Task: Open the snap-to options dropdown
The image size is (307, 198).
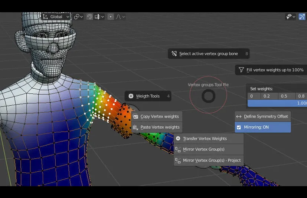Action: [99, 17]
